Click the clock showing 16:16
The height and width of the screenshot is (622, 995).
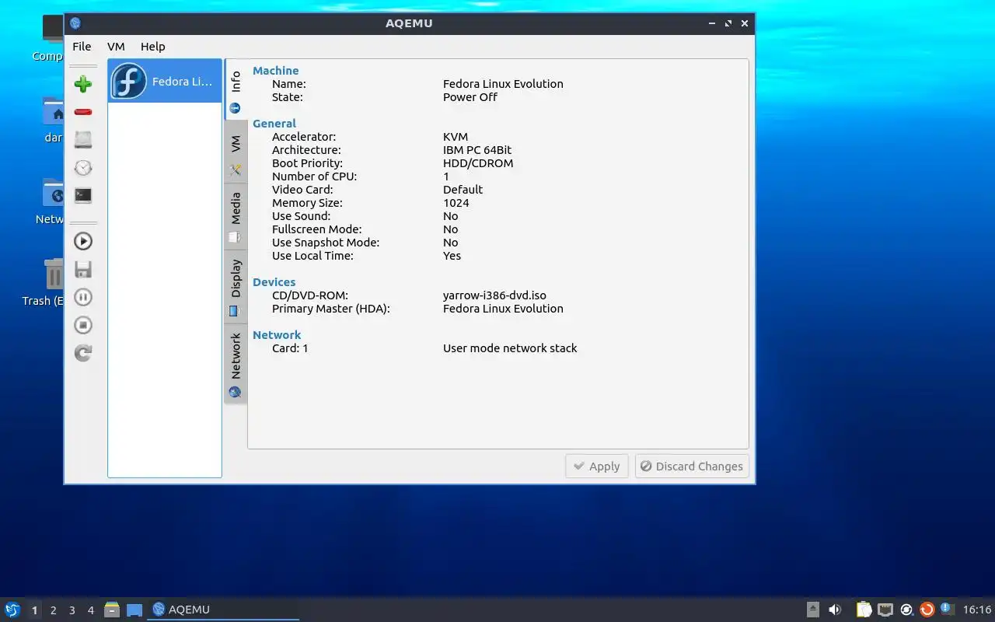[x=977, y=610]
